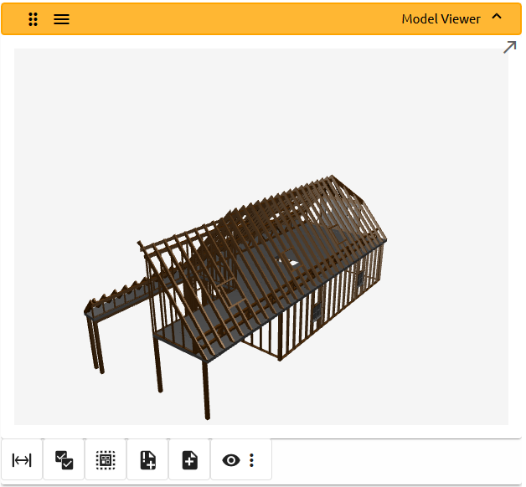The height and width of the screenshot is (487, 526).
Task: Click the add issue document icon
Action: [147, 460]
